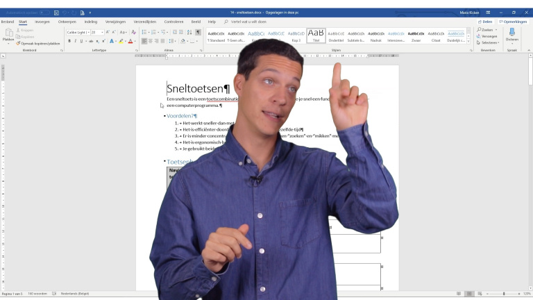Image resolution: width=533 pixels, height=300 pixels.
Task: Toggle bold formatting in the ribbon
Action: (x=69, y=41)
